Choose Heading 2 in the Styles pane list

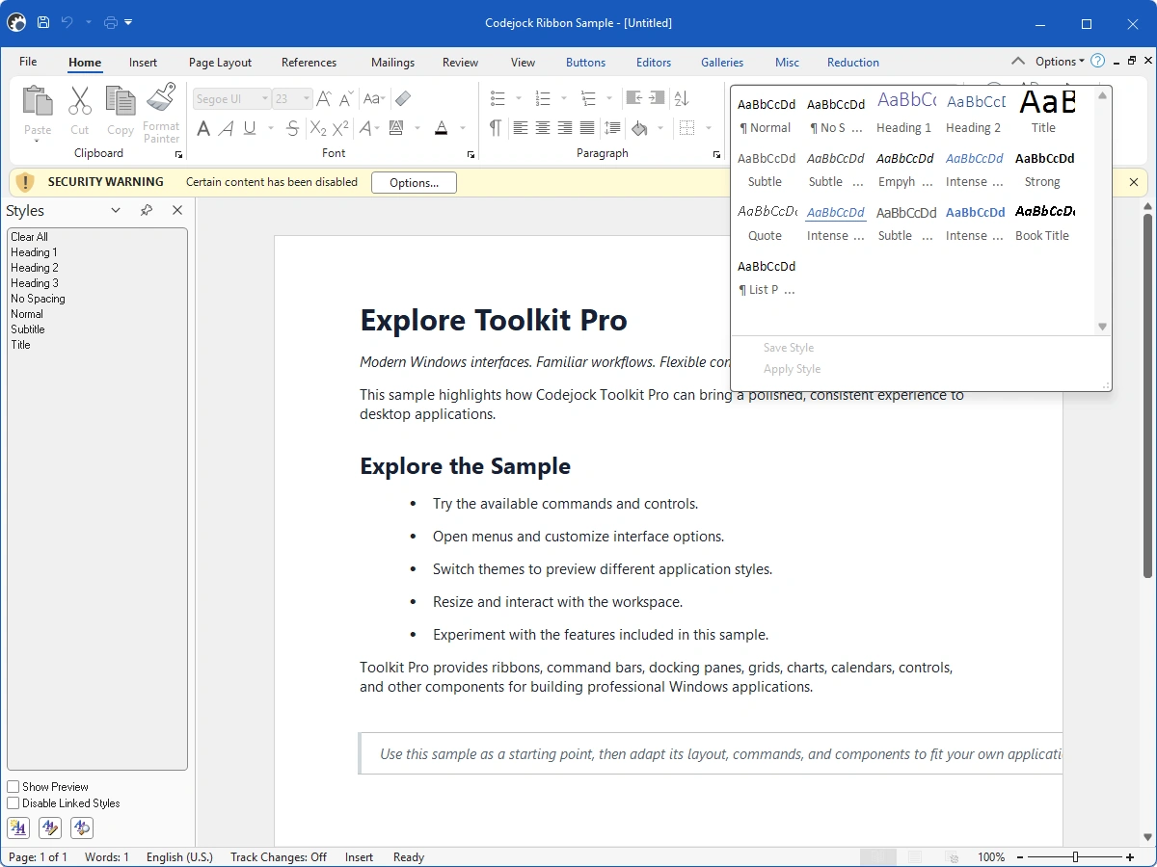click(x=35, y=268)
